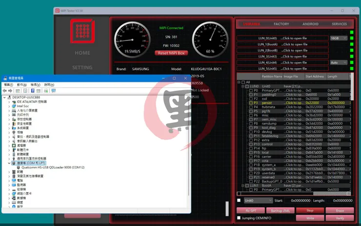The width and height of the screenshot is (361, 226).
Task: Open the (A) menu in Device Manager
Action: (x=22, y=85)
